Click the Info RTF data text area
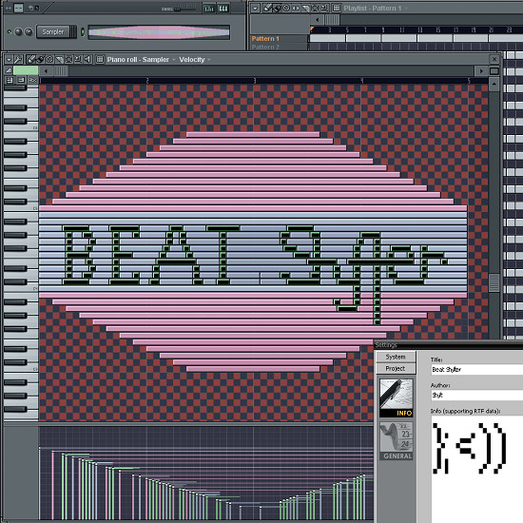The width and height of the screenshot is (523, 523). (x=477, y=470)
